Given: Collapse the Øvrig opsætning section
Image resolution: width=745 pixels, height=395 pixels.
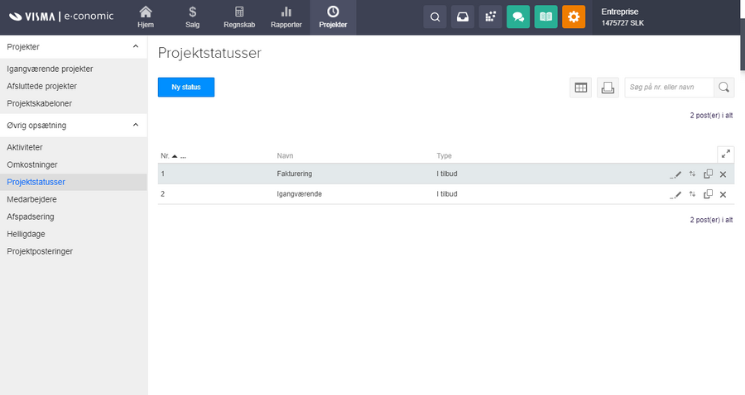Looking at the screenshot, I should click(x=136, y=125).
